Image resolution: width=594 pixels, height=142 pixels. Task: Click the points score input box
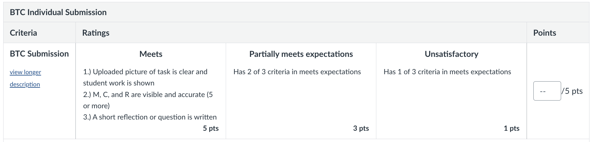(547, 91)
